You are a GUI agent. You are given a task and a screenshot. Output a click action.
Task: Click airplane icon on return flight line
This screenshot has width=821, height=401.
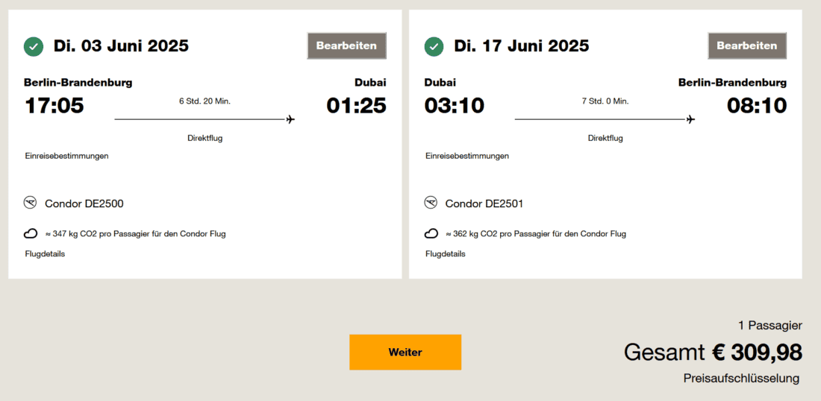pyautogui.click(x=691, y=119)
